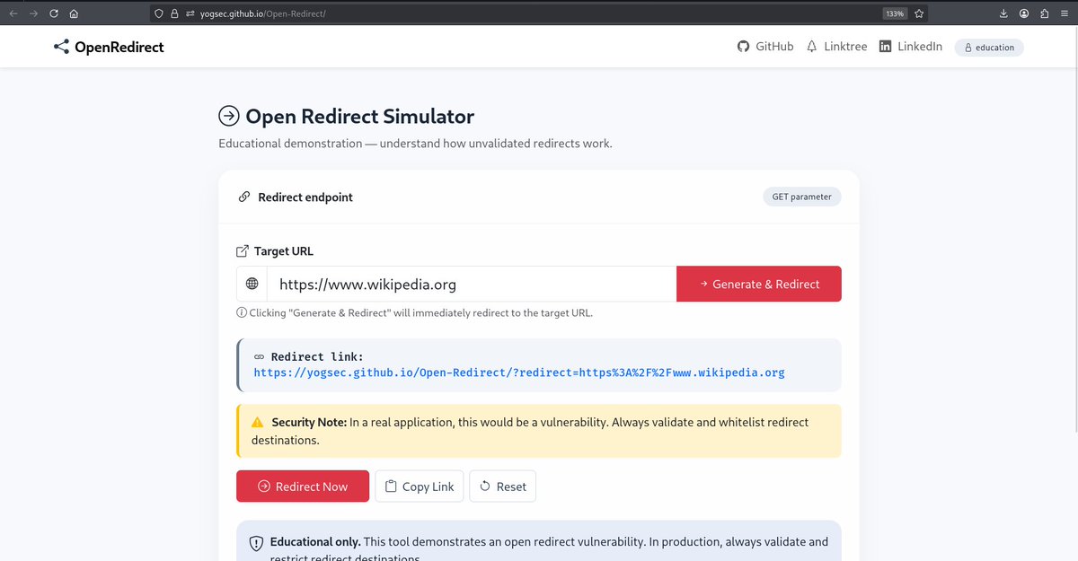
Task: Reload the page with the refresh icon
Action: click(x=54, y=13)
